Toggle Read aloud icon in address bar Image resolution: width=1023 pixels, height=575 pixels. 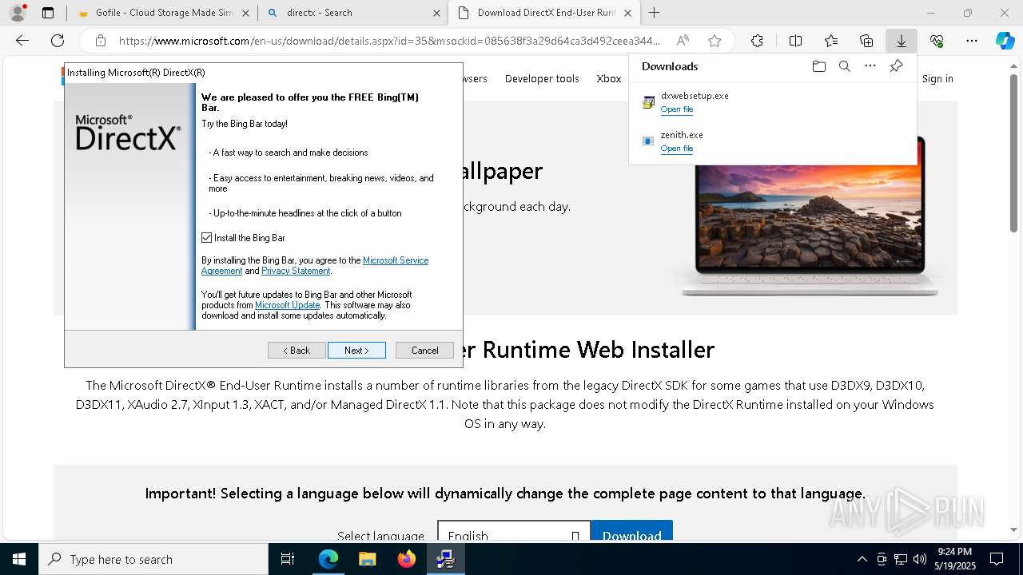point(683,41)
